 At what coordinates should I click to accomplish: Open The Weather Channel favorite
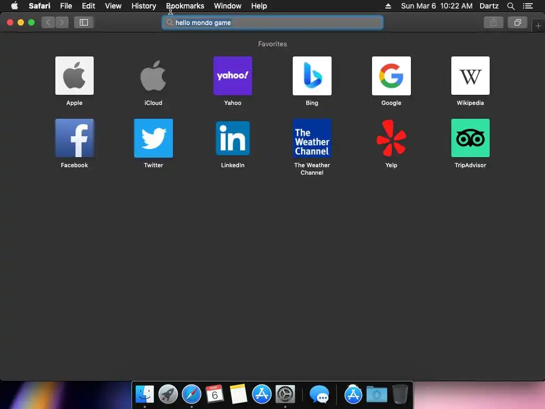[312, 138]
